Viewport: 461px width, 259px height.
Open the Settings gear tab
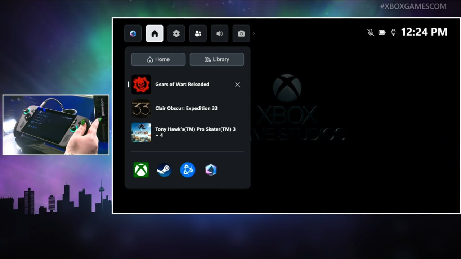(x=176, y=33)
